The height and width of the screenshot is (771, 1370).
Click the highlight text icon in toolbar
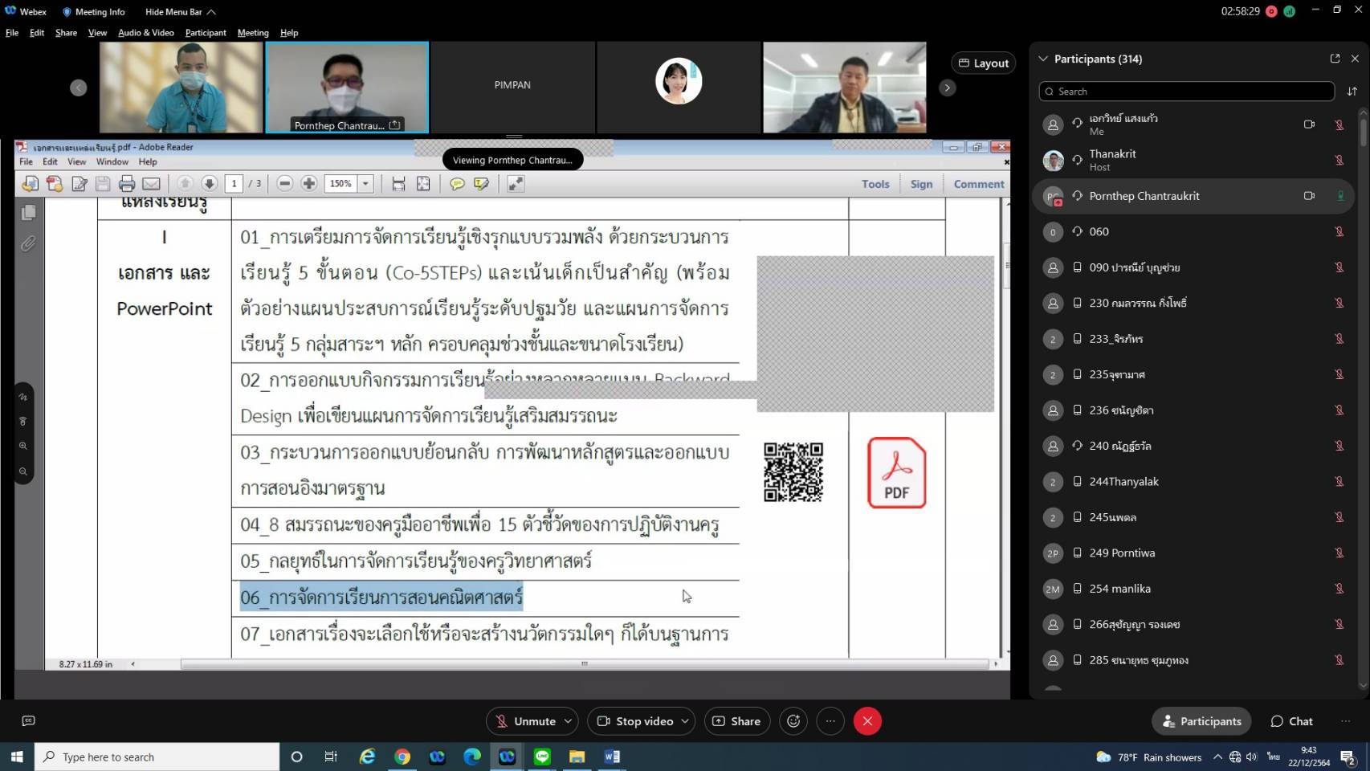click(481, 184)
